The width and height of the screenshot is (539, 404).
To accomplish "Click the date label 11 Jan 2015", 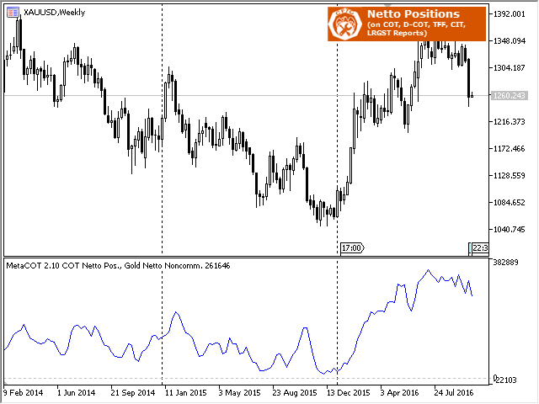I will click(185, 393).
